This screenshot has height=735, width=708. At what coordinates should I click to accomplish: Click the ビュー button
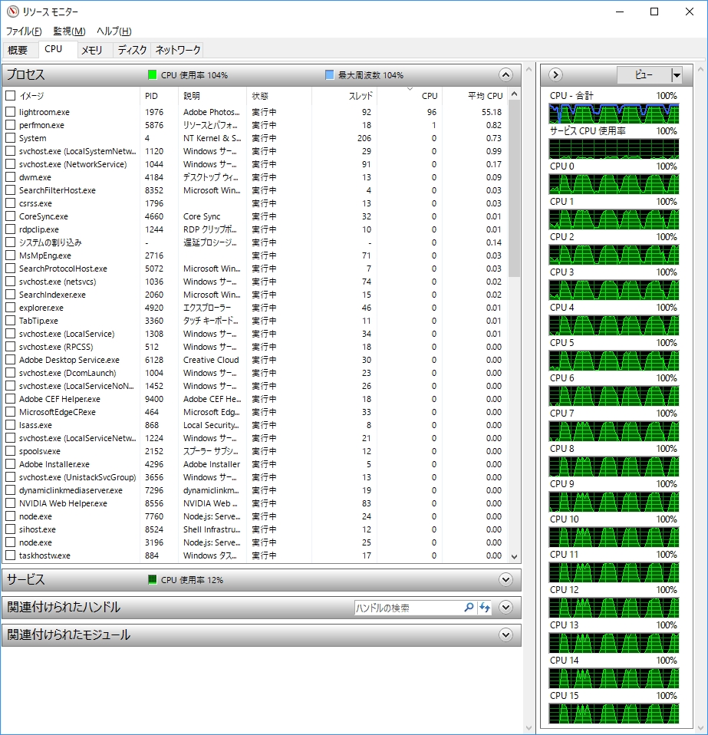point(644,74)
